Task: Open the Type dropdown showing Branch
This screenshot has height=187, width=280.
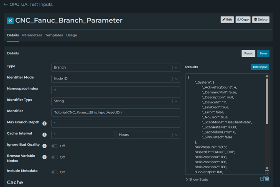Action: 115,67
